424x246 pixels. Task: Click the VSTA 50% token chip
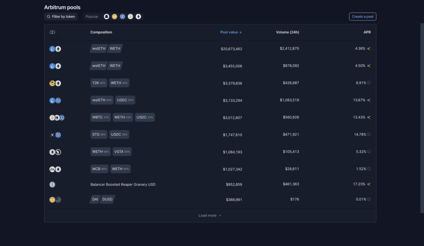[122, 152]
